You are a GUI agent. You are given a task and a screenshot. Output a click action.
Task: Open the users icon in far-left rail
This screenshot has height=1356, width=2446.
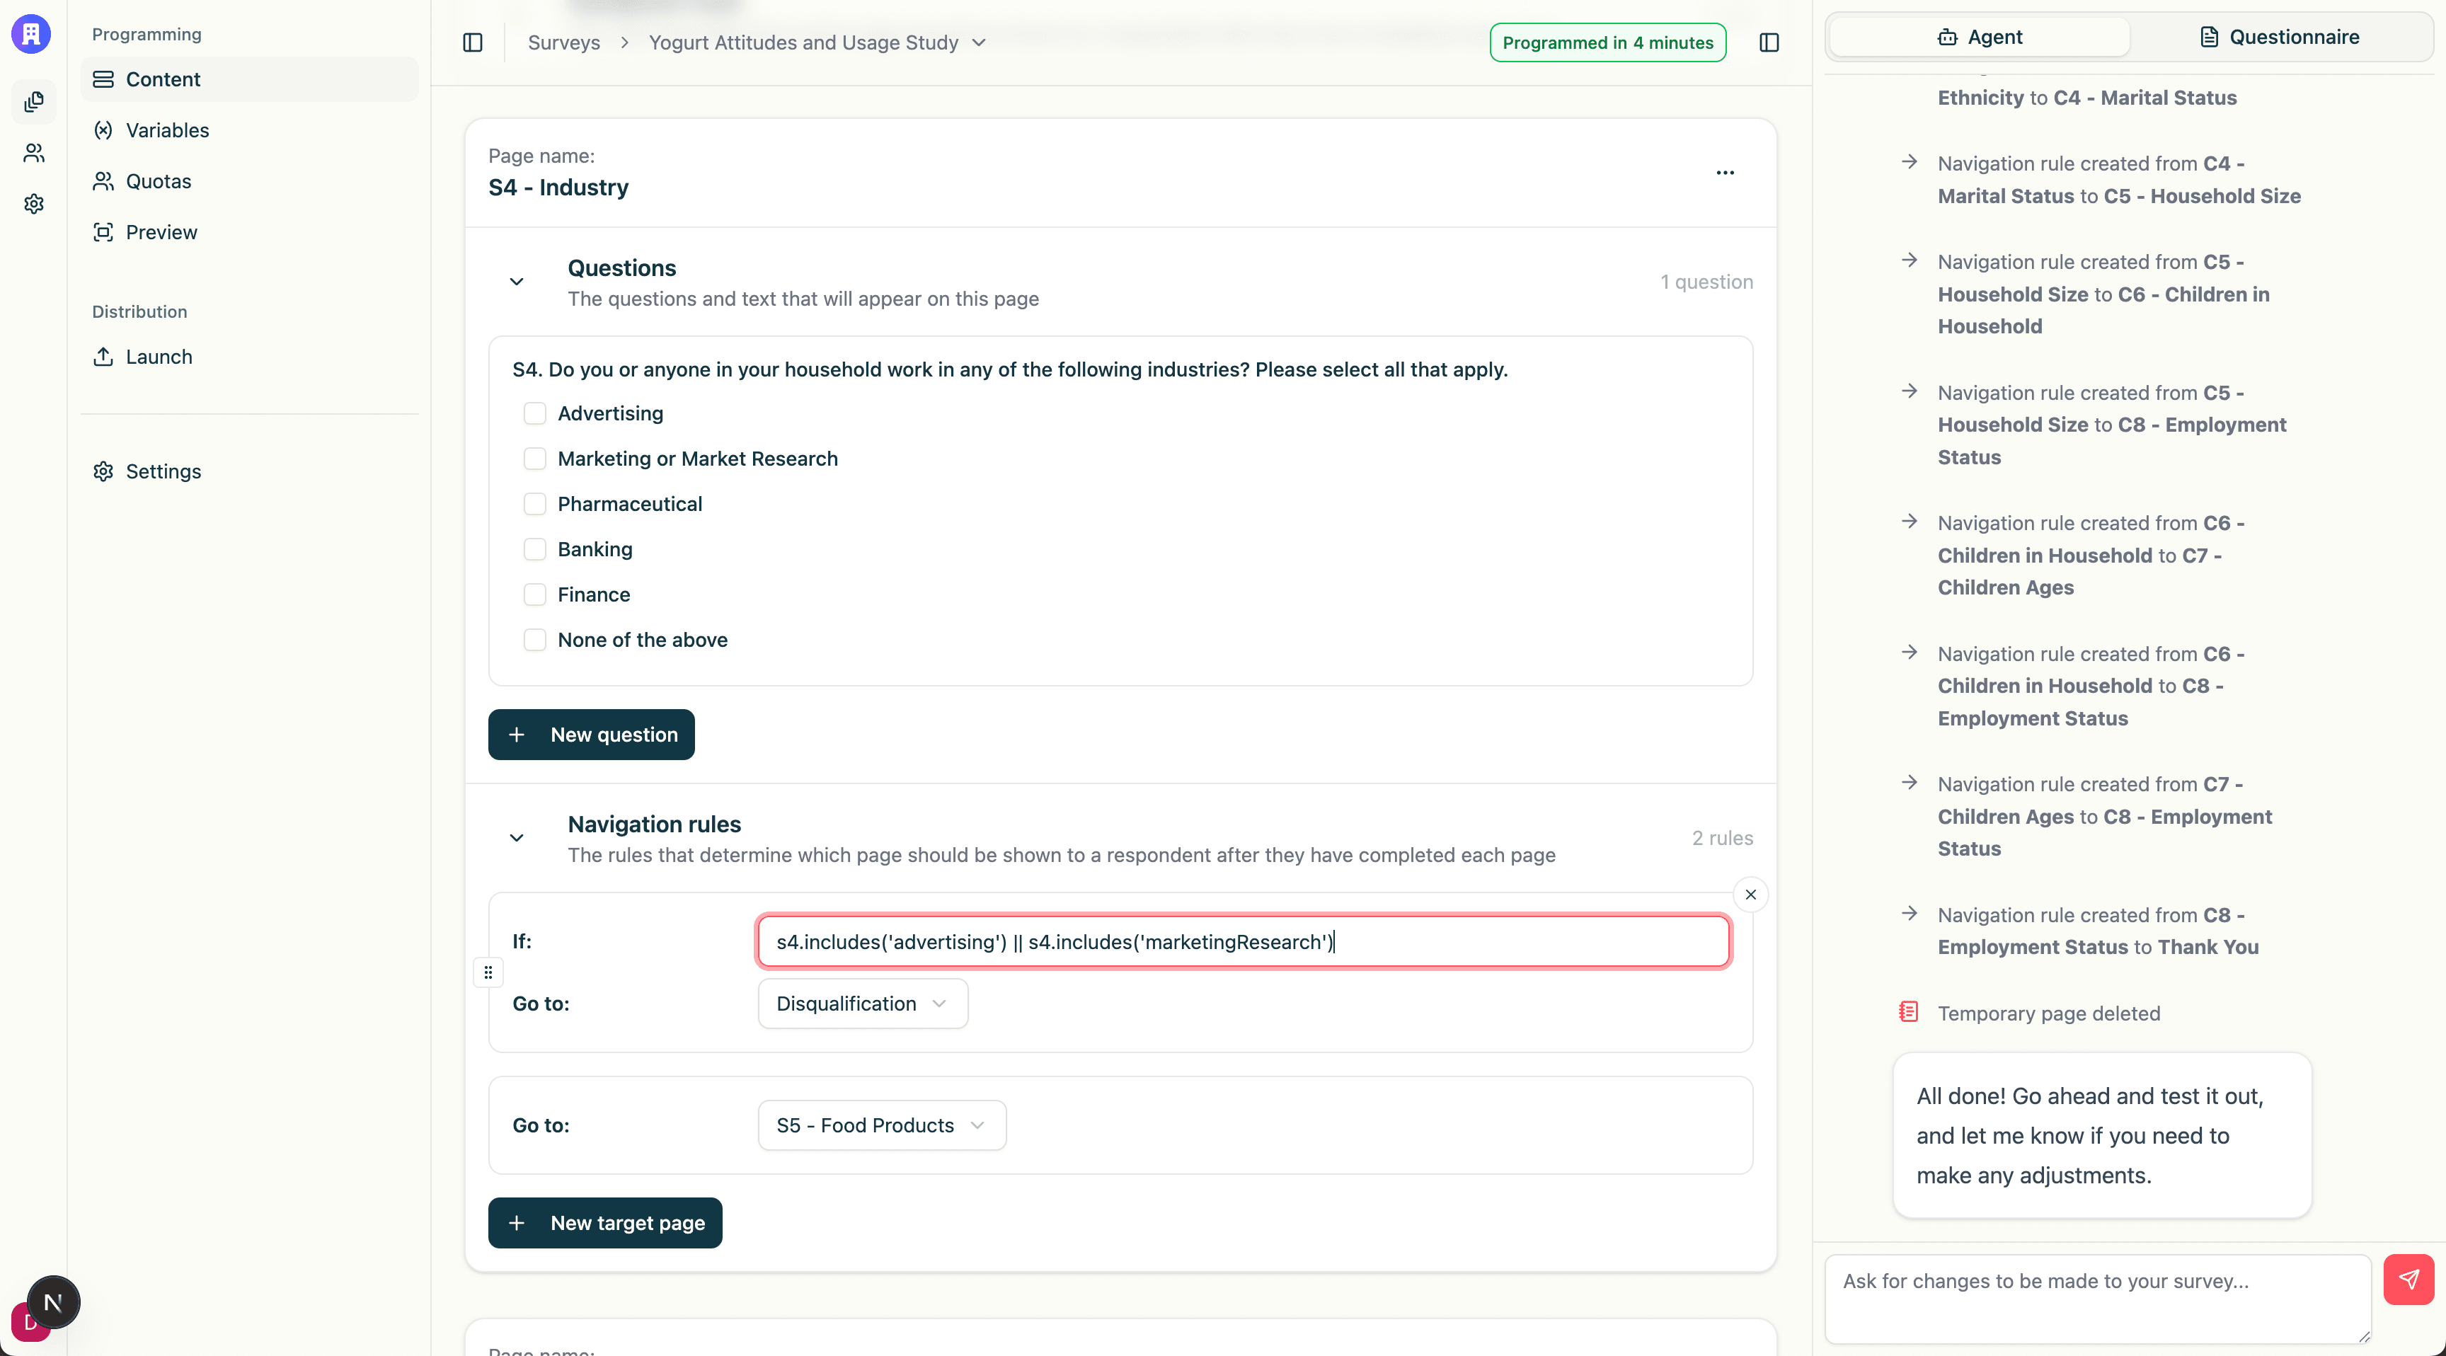pyautogui.click(x=34, y=153)
